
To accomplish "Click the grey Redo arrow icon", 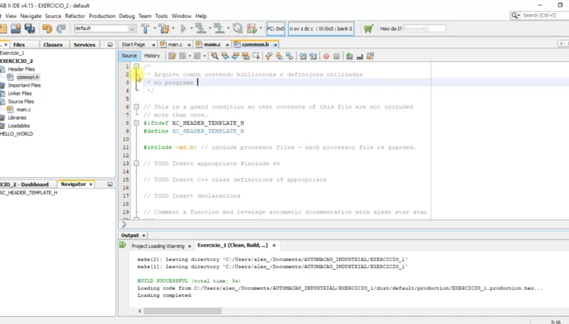I will tap(61, 28).
